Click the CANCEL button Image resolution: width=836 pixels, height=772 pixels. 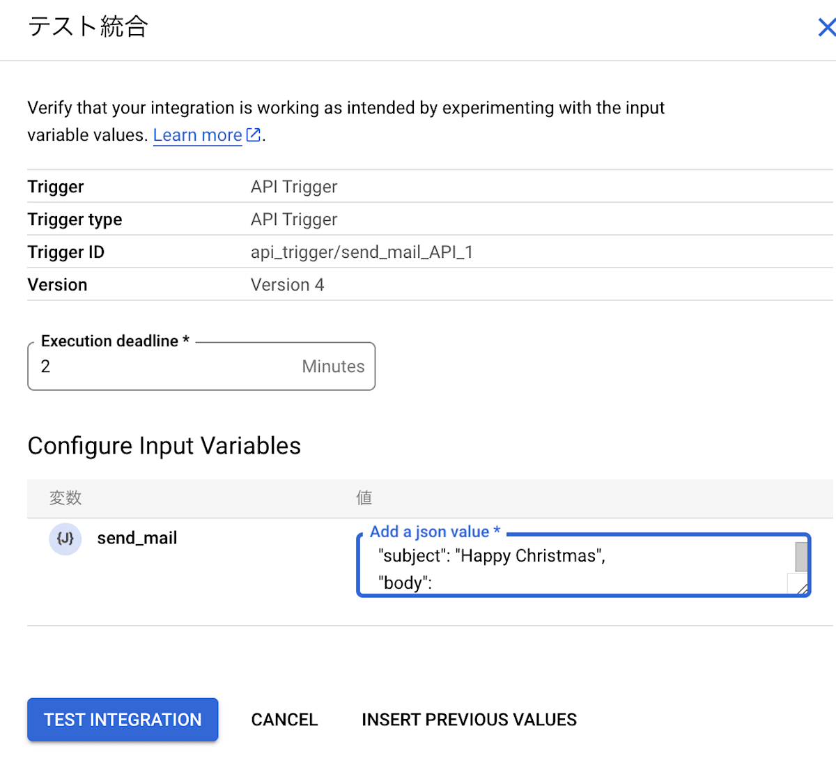pos(284,720)
